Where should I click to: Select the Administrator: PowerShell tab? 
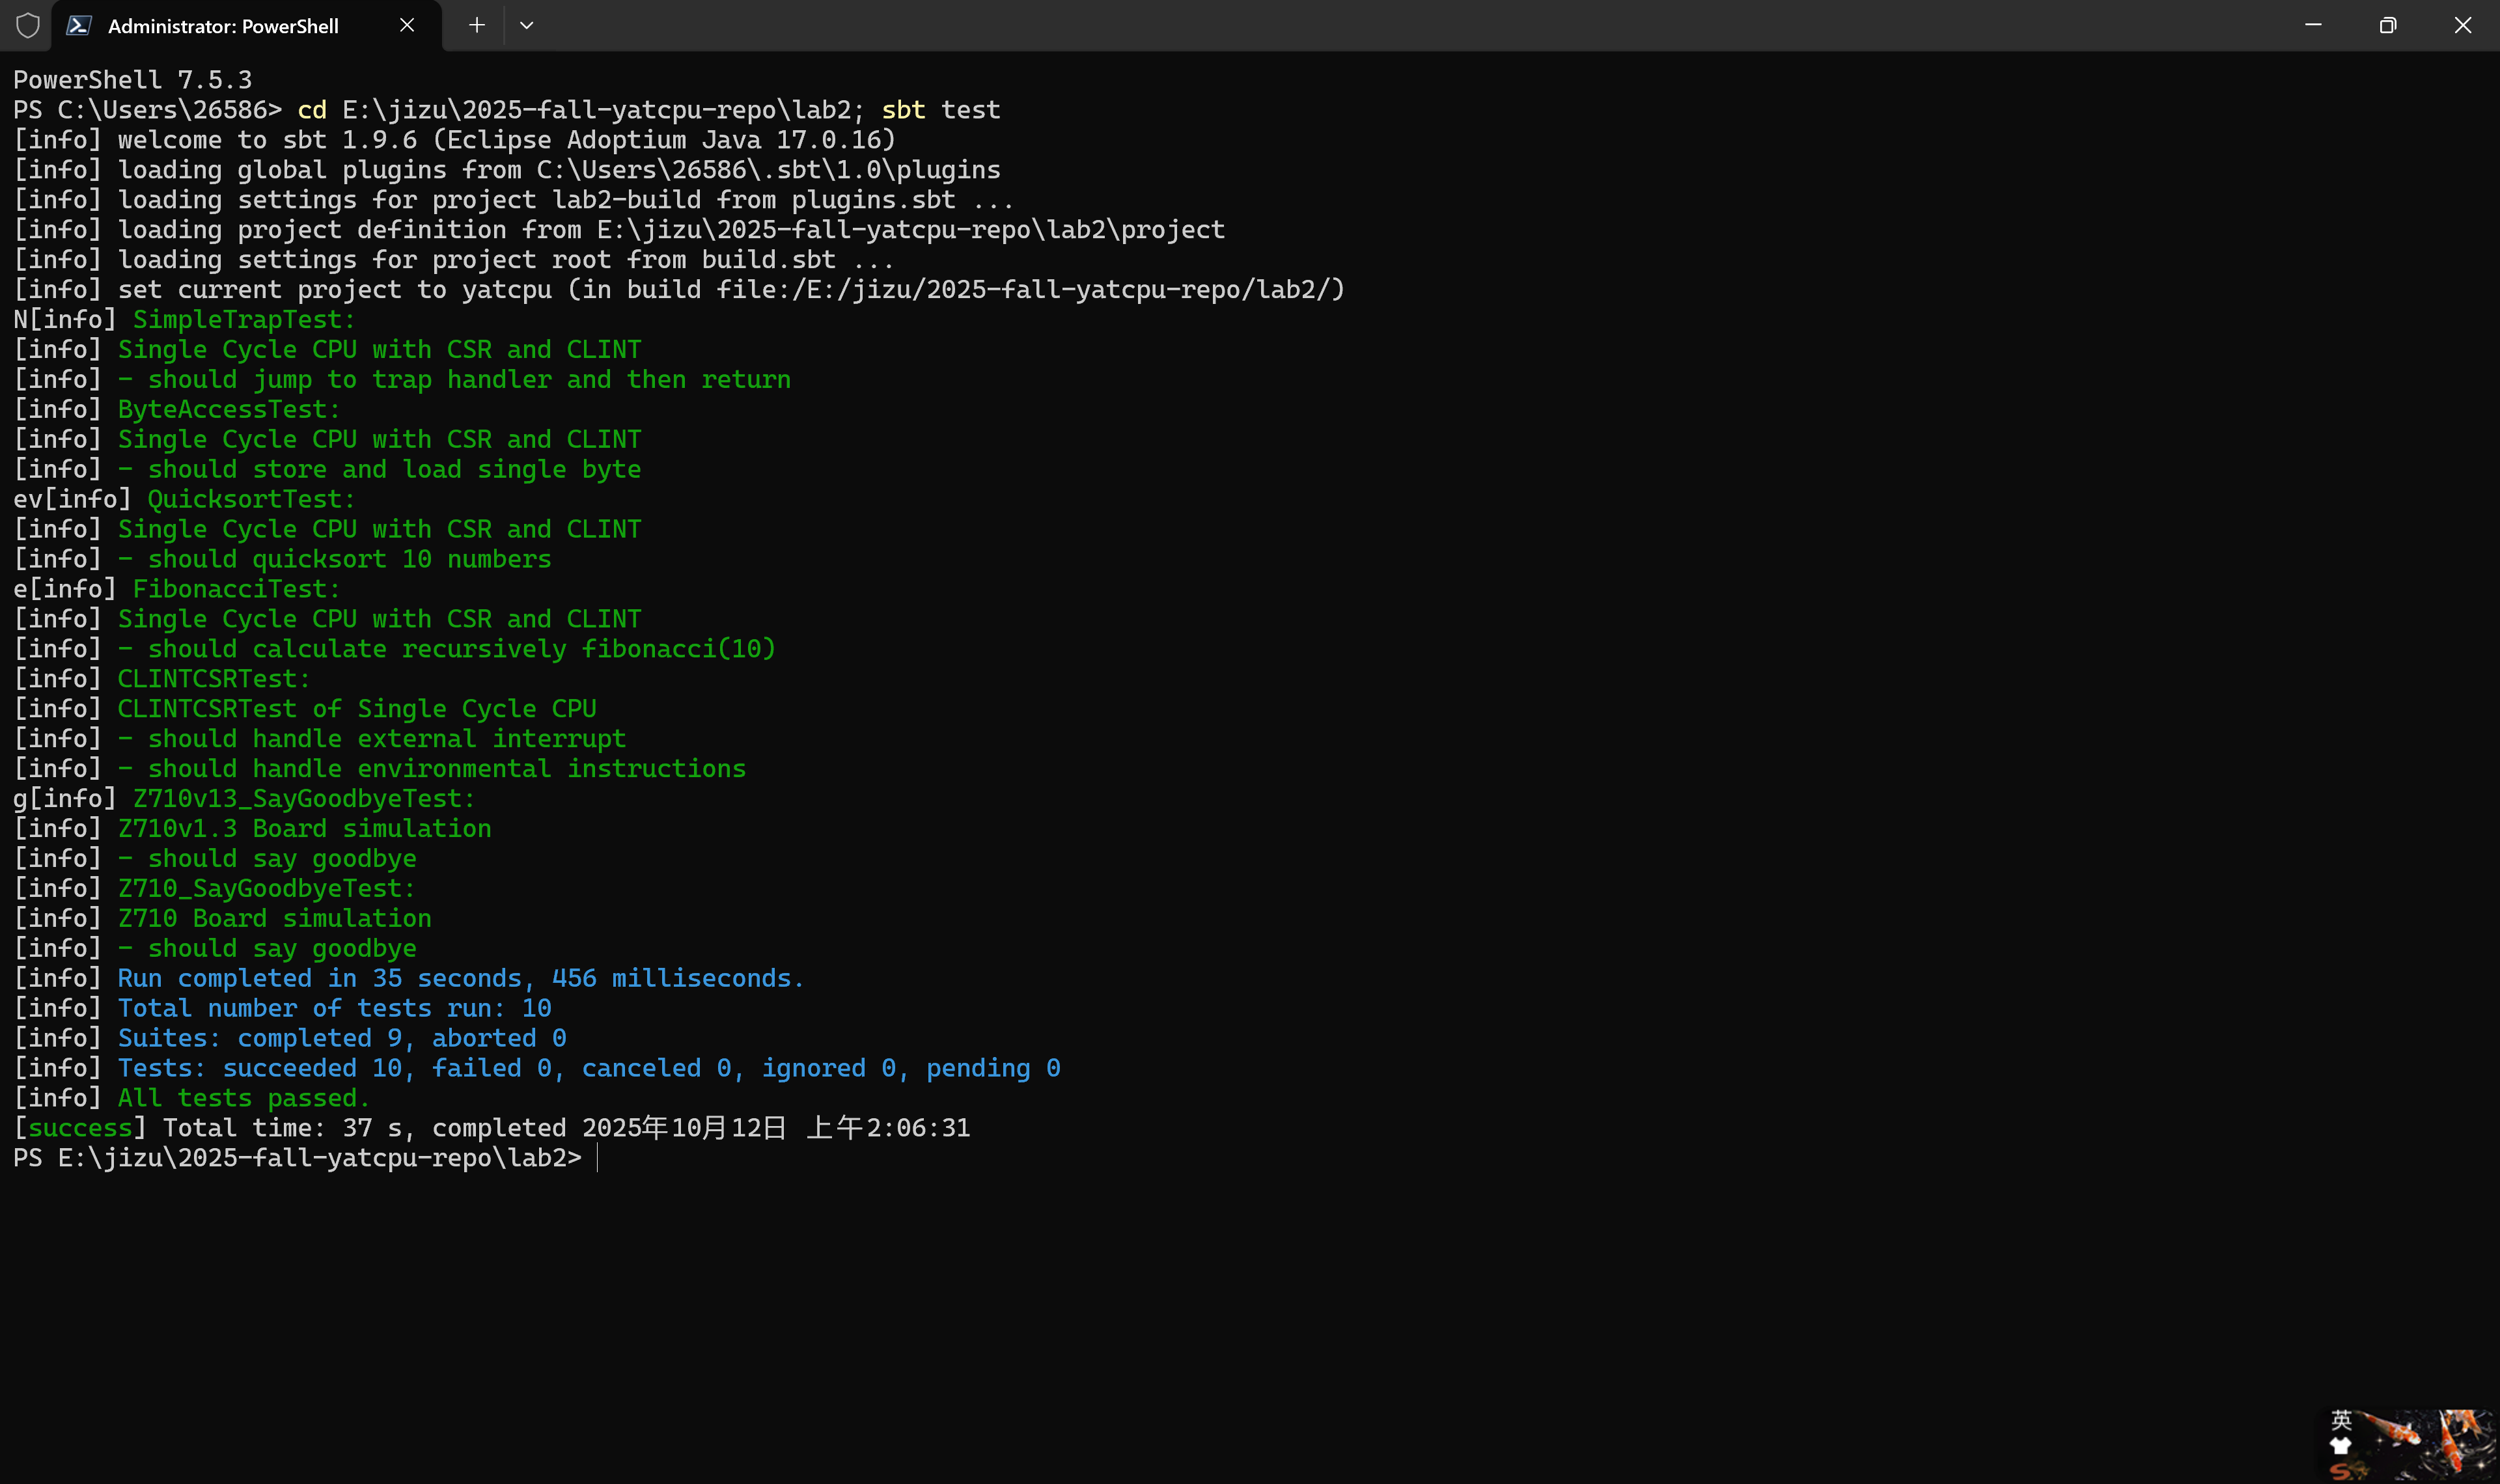pos(223,26)
